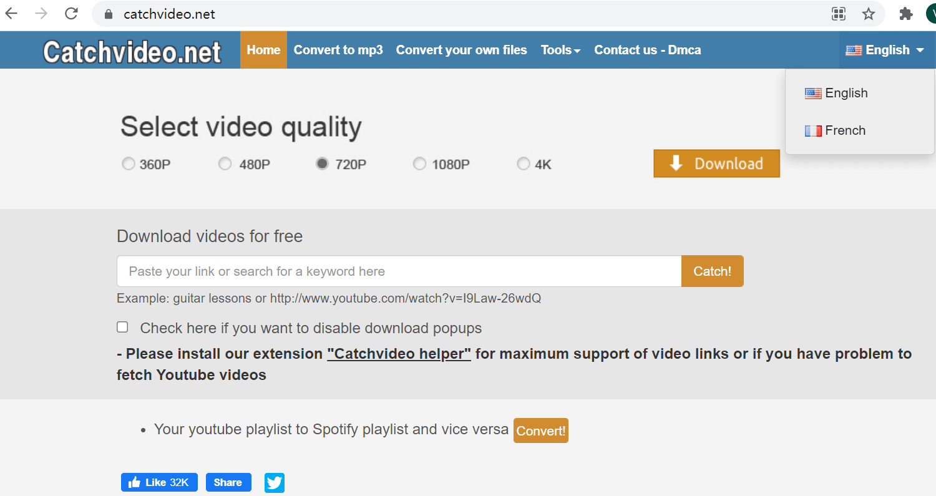Select the 1080P quality option
The width and height of the screenshot is (936, 496).
[420, 164]
